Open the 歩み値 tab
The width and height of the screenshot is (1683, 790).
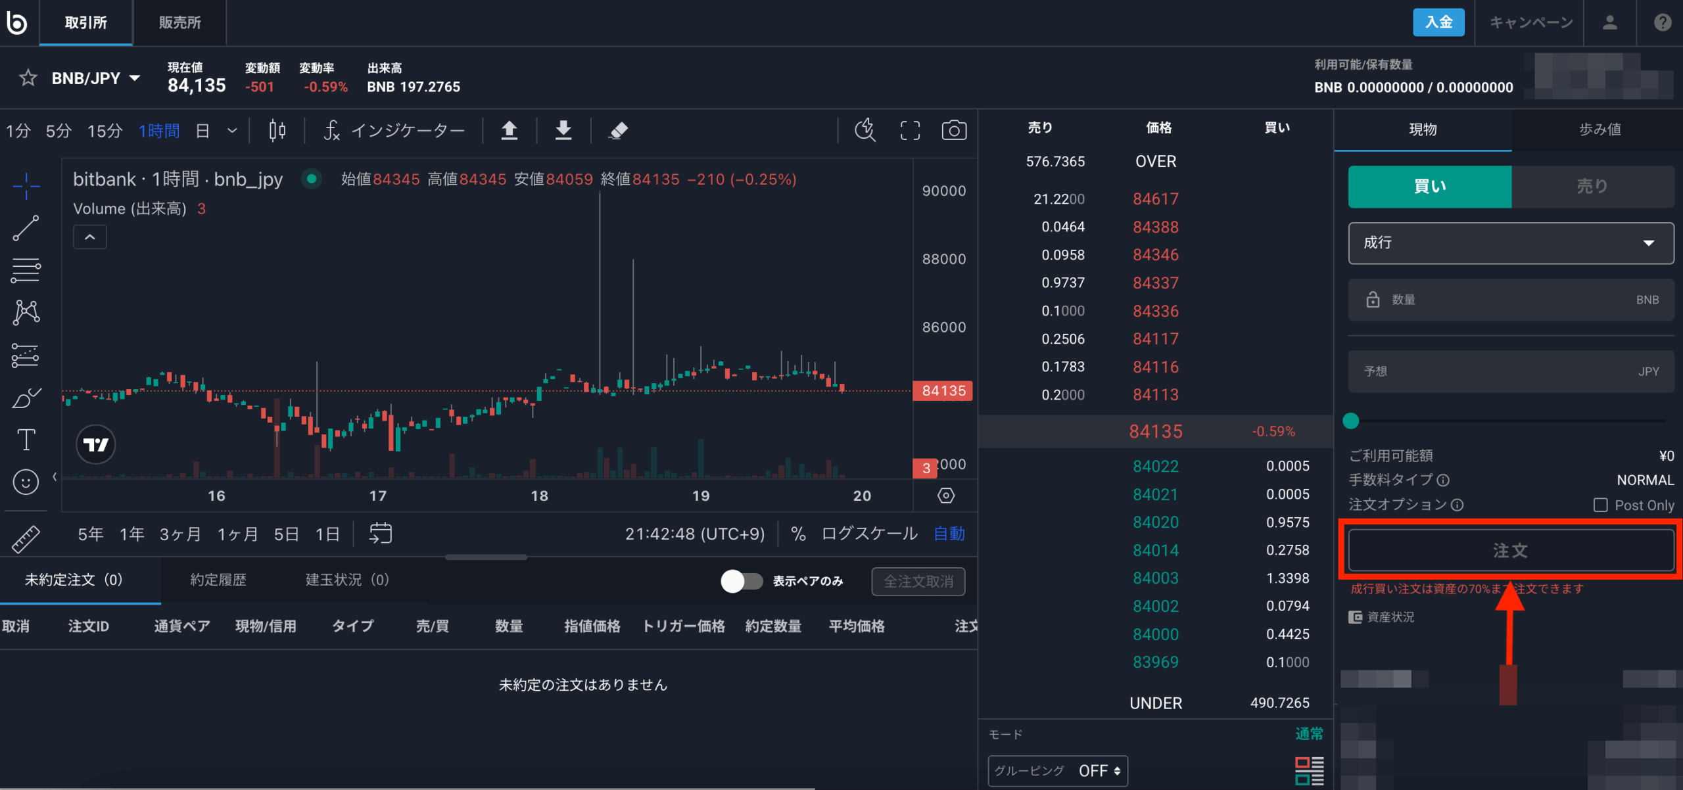pyautogui.click(x=1600, y=129)
